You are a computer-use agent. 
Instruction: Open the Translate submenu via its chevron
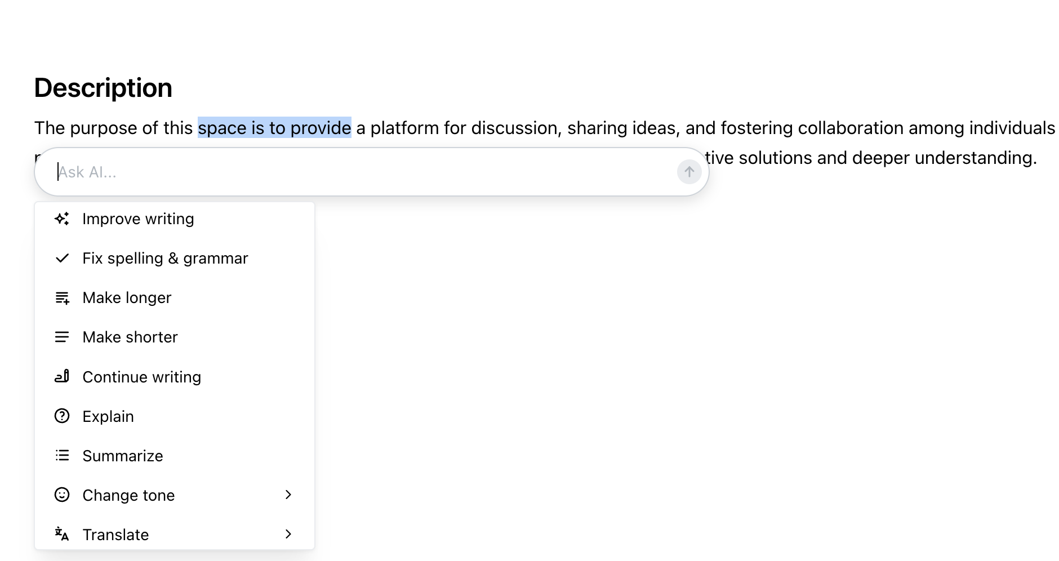289,534
